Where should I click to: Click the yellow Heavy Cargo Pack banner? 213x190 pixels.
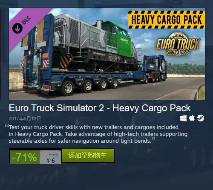[167, 20]
